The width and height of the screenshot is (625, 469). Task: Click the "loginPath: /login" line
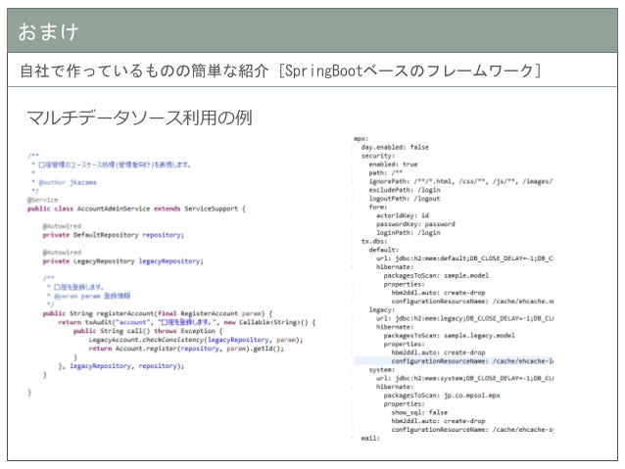[409, 233]
